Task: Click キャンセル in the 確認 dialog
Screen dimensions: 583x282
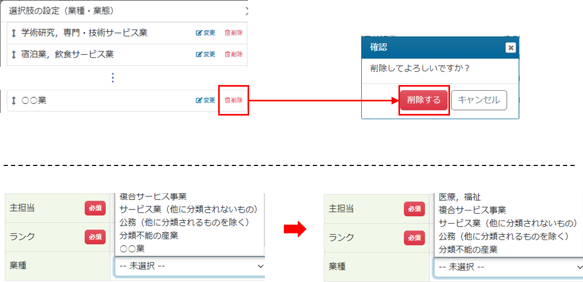Action: point(479,100)
